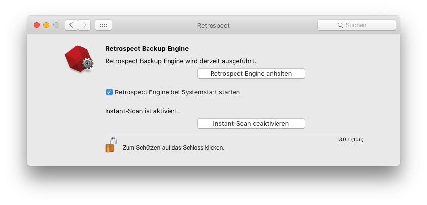Click the label text beside the Systemstart checkbox
The width and height of the screenshot is (427, 205).
coord(177,92)
